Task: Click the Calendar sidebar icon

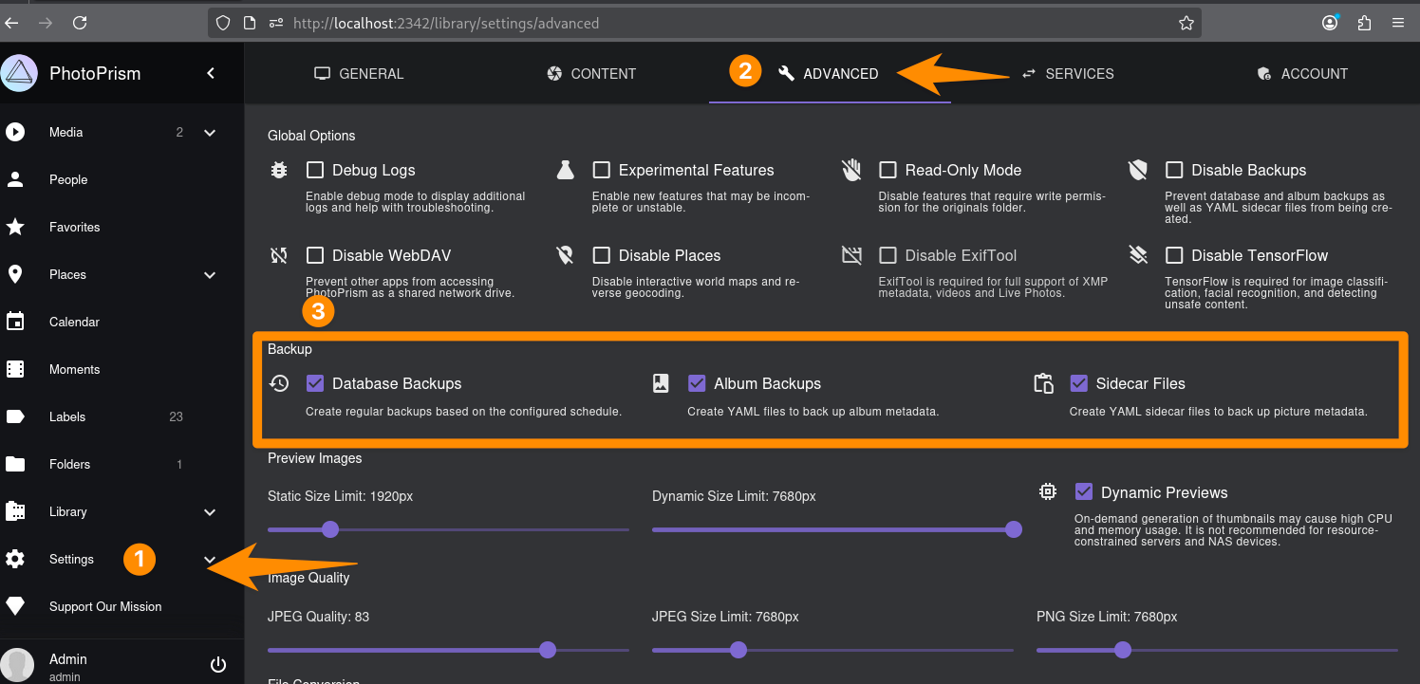Action: pos(15,322)
